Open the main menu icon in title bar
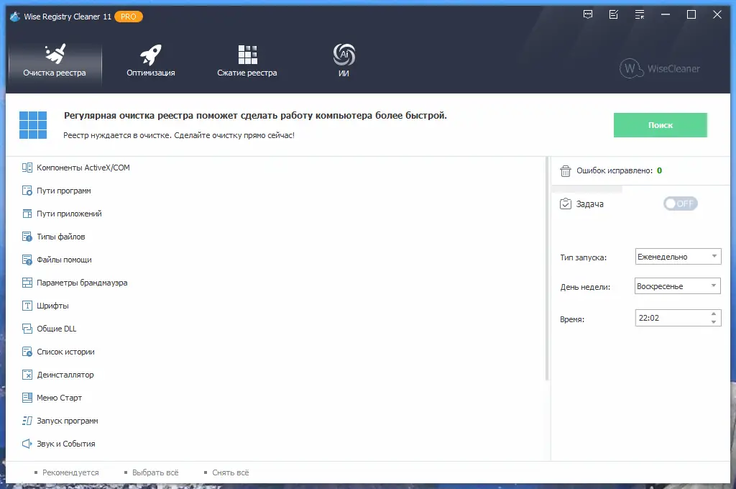The image size is (736, 489). pyautogui.click(x=638, y=14)
